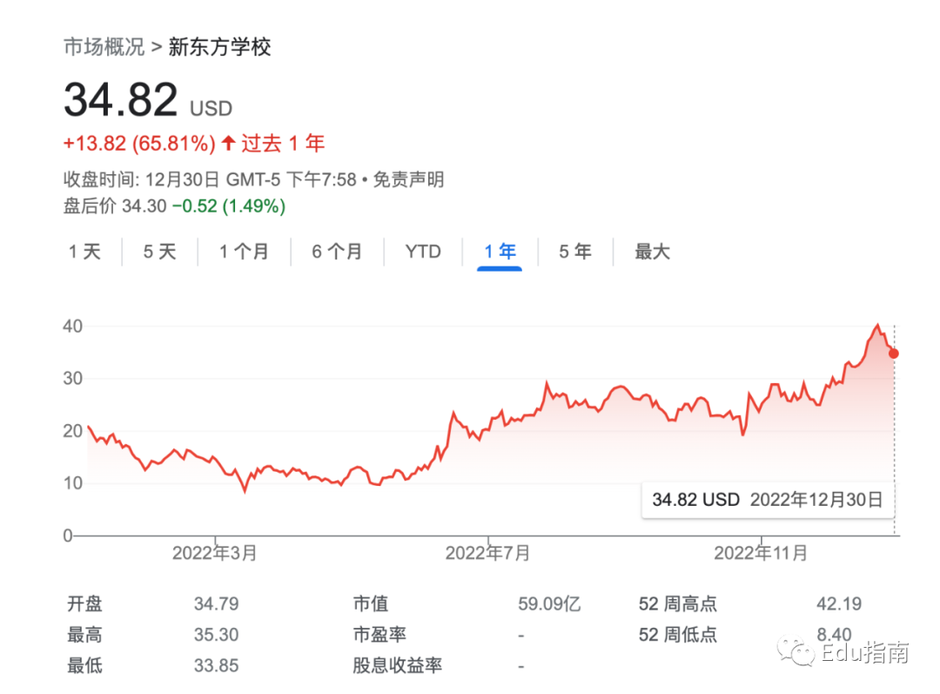Image resolution: width=940 pixels, height=694 pixels.
Task: Click the 最低 value 33.85
Action: click(217, 666)
